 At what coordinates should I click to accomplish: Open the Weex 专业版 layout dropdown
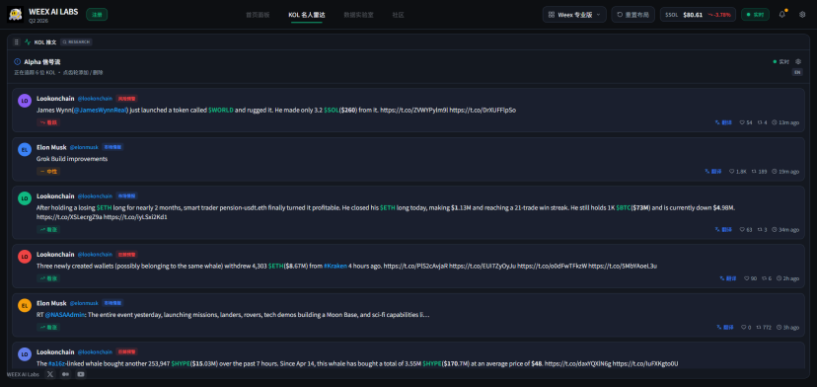click(x=574, y=15)
